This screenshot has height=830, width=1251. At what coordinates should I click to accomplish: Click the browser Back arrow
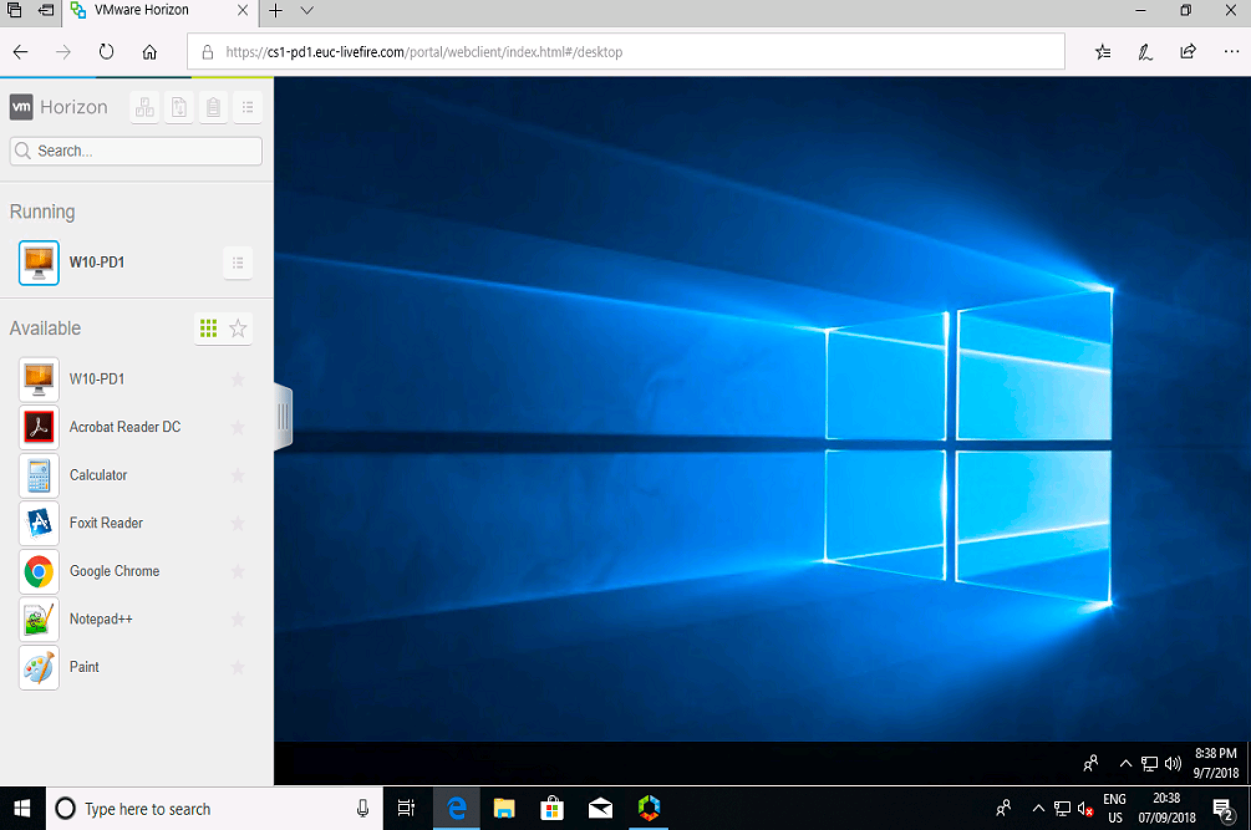click(x=21, y=52)
